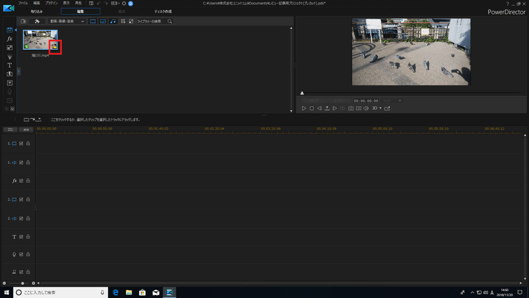529x298 pixels.
Task: Take a snapshot with the camera icon
Action: click(351, 108)
